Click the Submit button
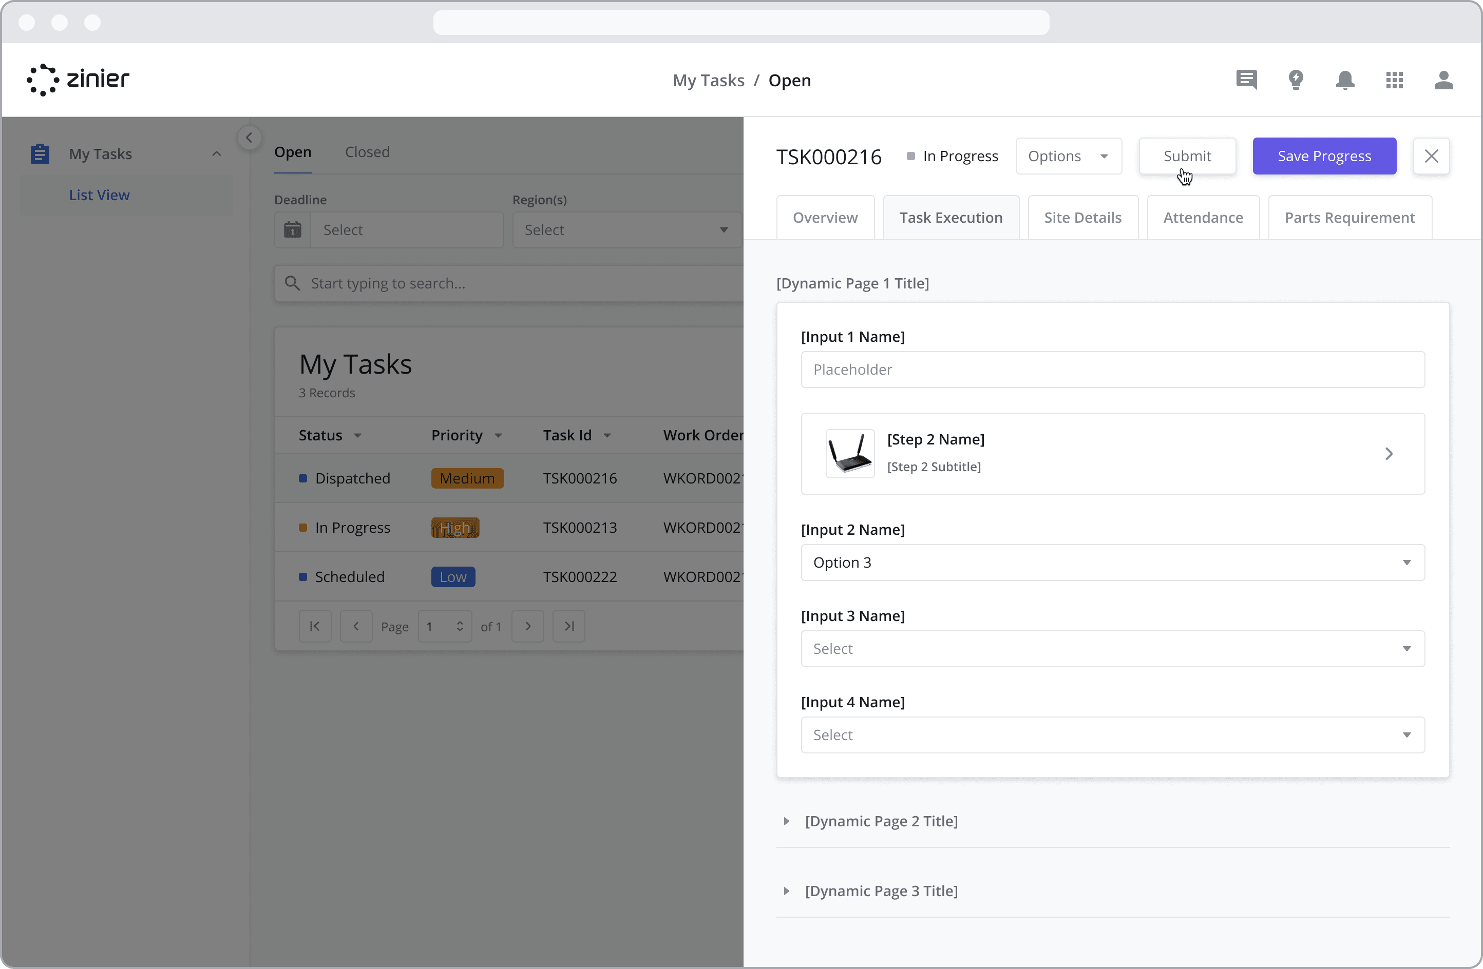Screen dimensions: 1483x969 pos(1187,156)
